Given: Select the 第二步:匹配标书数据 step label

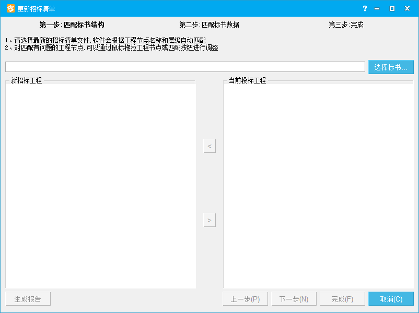Looking at the screenshot, I should pos(209,25).
